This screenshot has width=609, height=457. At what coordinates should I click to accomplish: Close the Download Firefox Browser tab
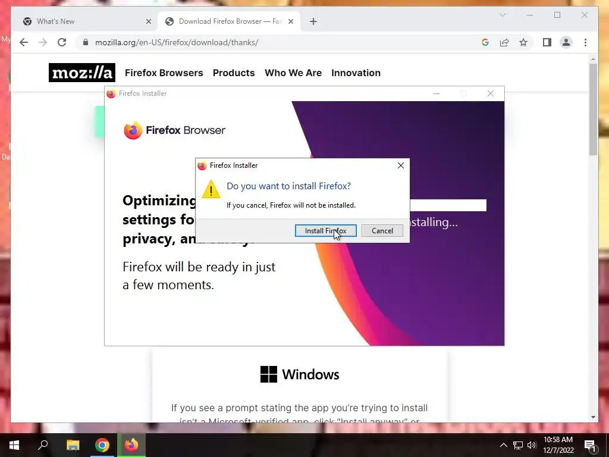click(290, 21)
